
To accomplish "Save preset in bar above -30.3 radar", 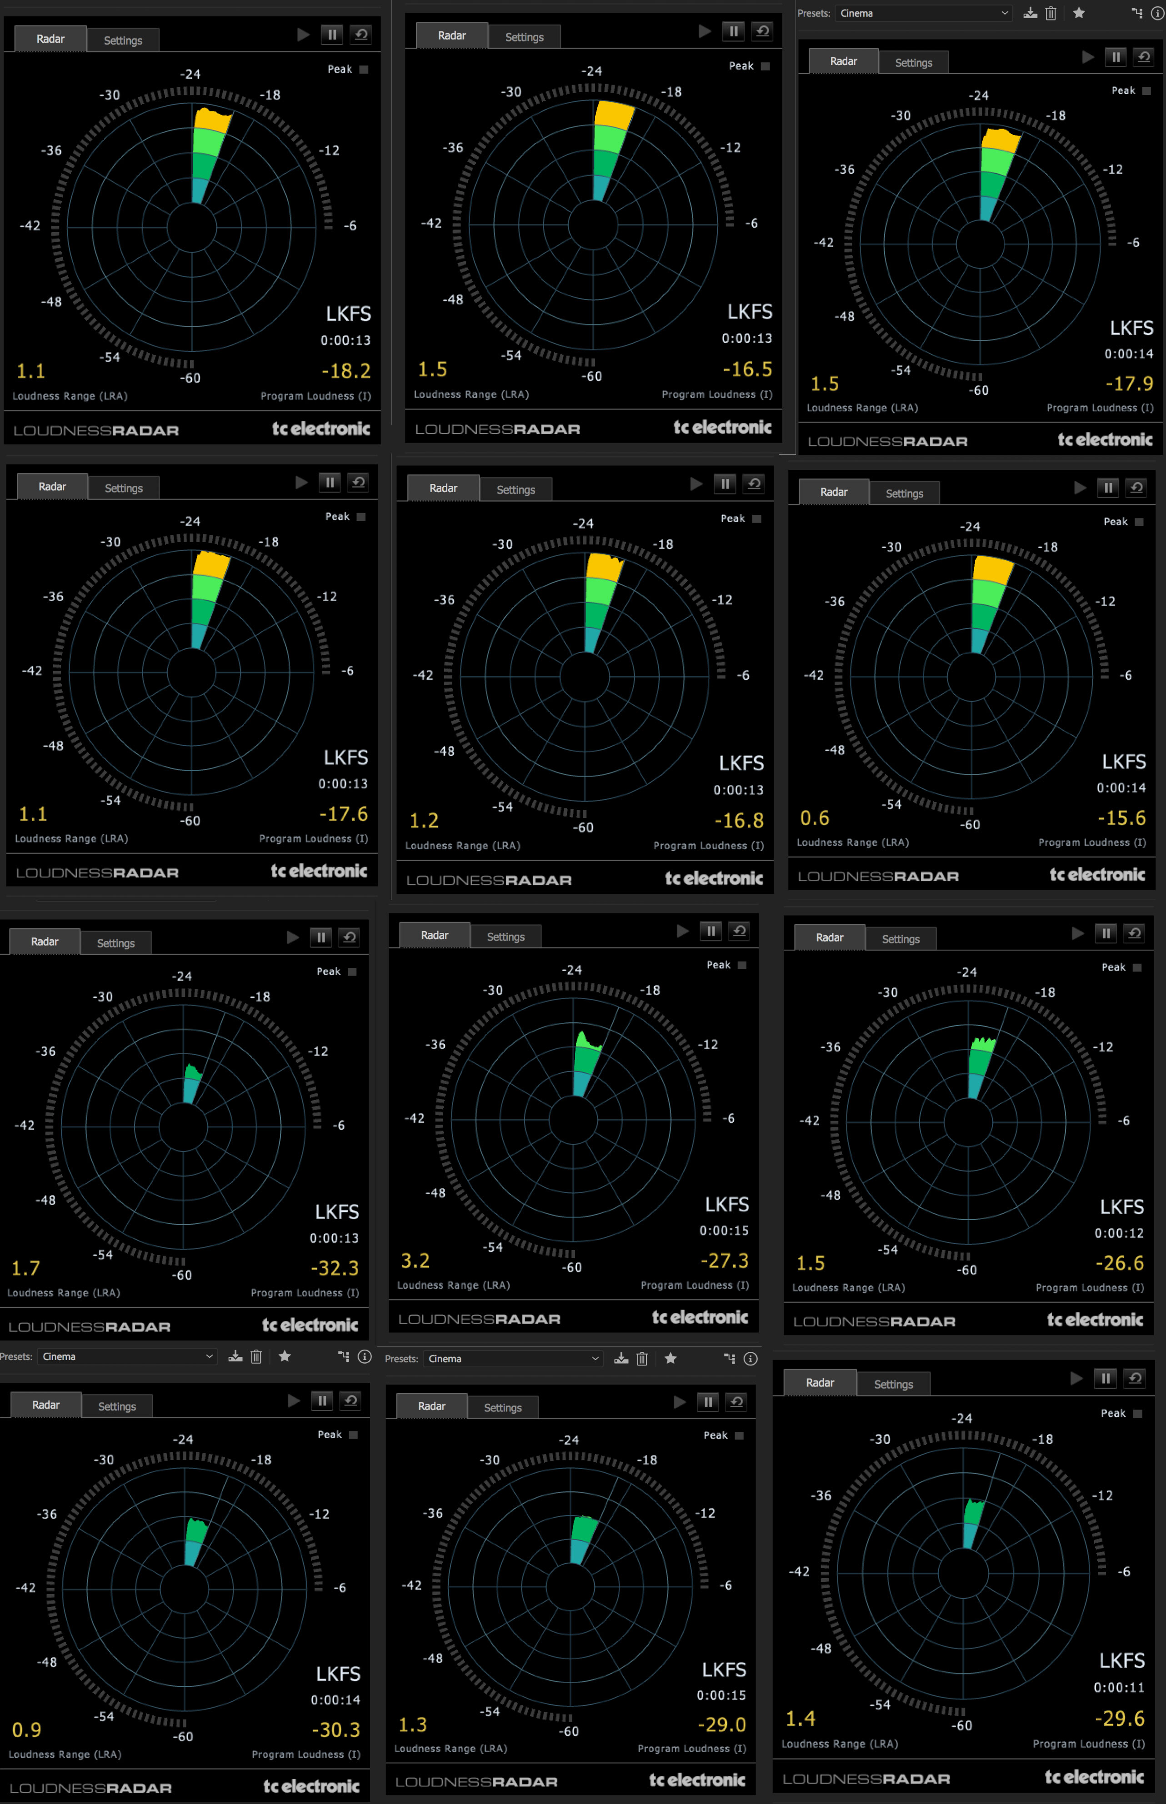I will pos(235,1357).
